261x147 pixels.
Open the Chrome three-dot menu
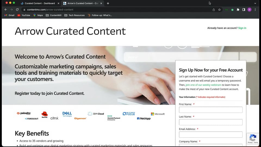255,10
